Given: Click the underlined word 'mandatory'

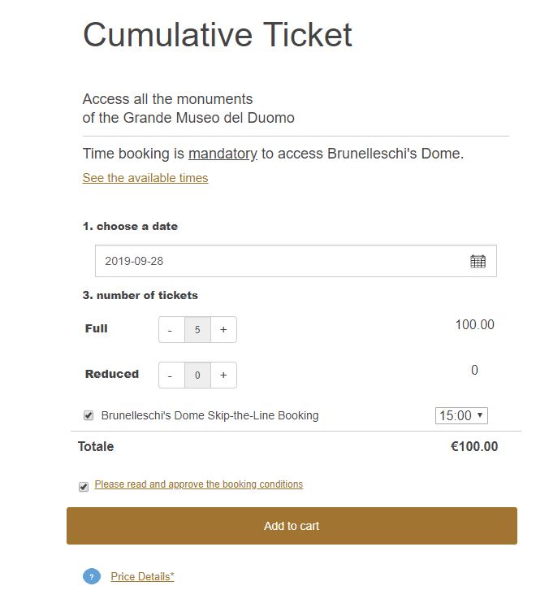Looking at the screenshot, I should click(223, 154).
